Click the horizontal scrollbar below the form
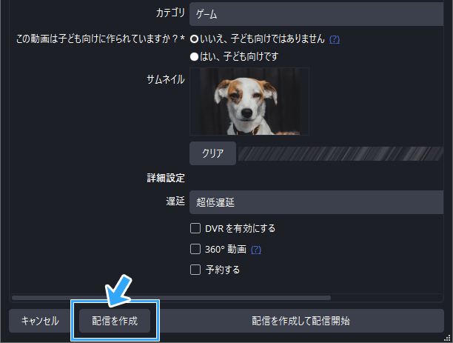The image size is (453, 343). pos(171,298)
